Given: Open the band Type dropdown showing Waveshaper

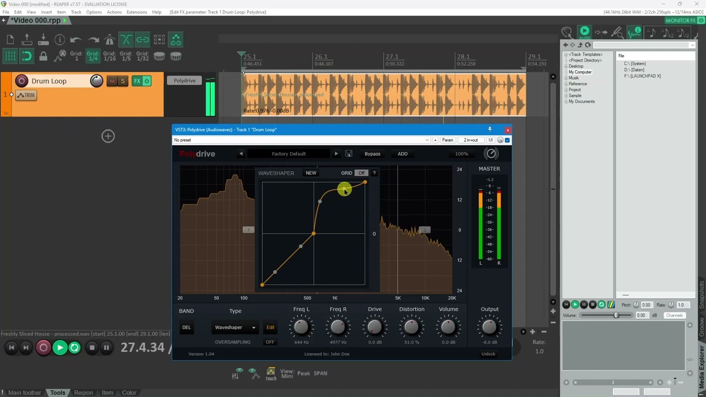Looking at the screenshot, I should pyautogui.click(x=235, y=328).
